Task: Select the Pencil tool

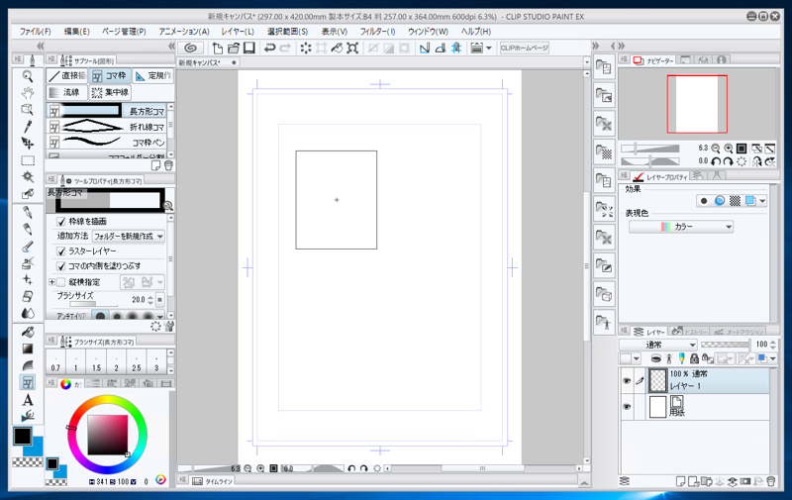Action: point(28,230)
